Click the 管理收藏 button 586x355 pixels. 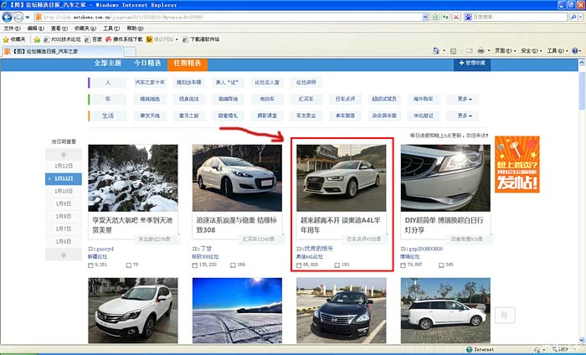[x=473, y=63]
